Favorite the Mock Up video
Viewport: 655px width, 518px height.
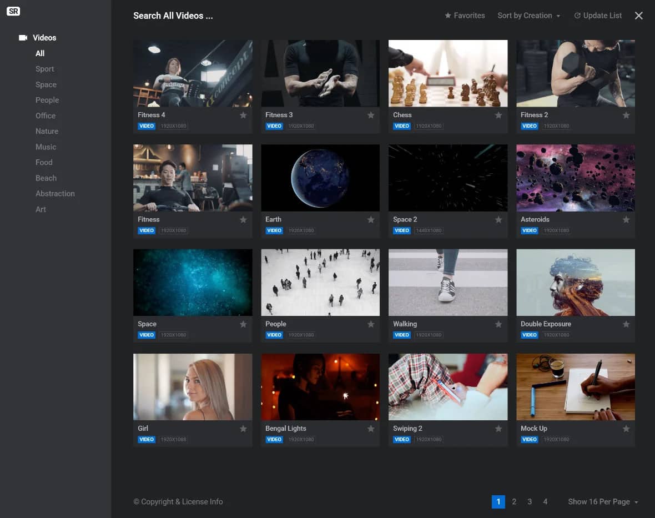coord(626,429)
